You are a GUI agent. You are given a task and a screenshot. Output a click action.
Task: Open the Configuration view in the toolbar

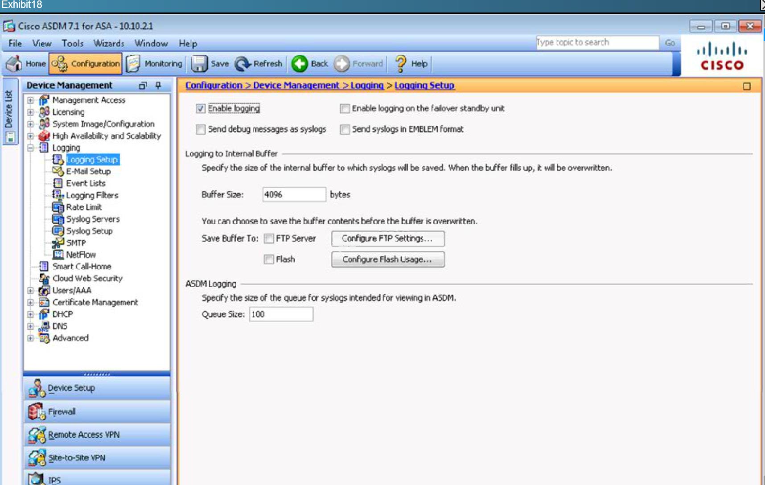tap(85, 64)
